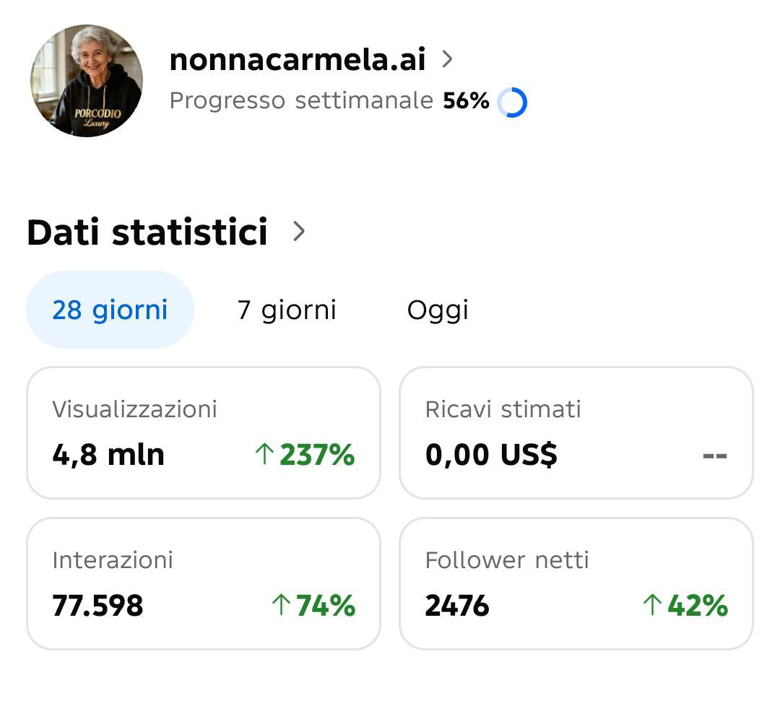Expand the chevron next to nonnacarmela.ai
Image resolution: width=780 pixels, height=706 pixels.
click(x=447, y=59)
